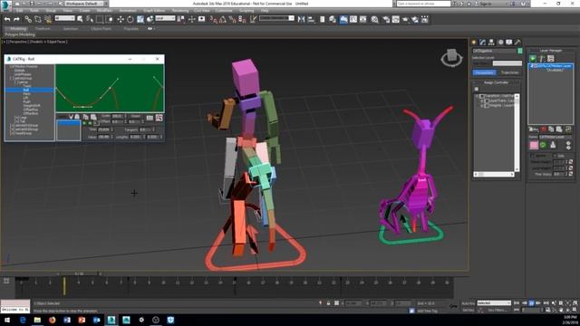Click the red Remove Layer icon
This screenshot has width=580, height=326.
pyautogui.click(x=544, y=129)
